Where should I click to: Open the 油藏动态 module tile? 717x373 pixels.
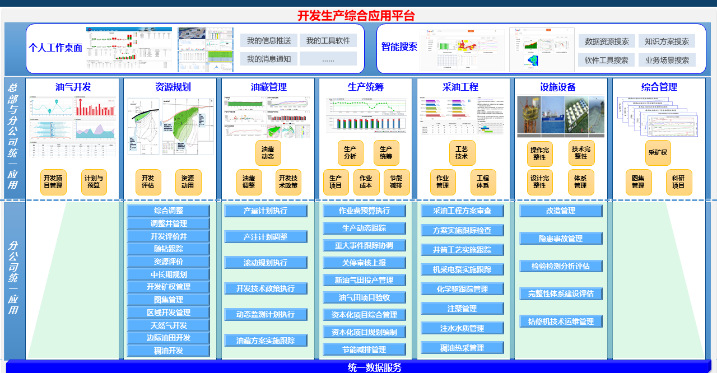tap(268, 153)
